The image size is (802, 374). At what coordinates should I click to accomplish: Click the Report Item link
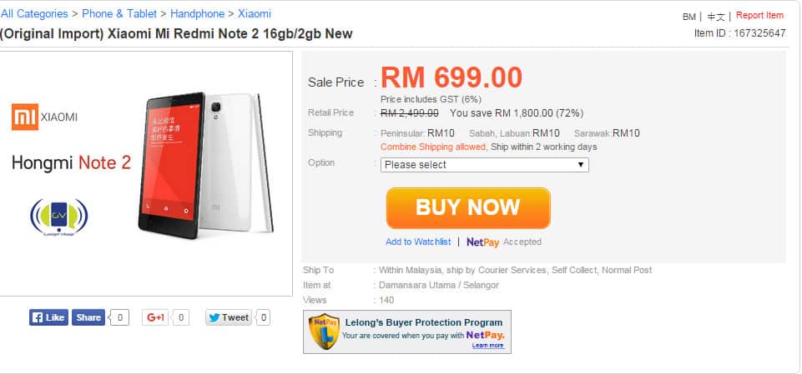point(759,16)
